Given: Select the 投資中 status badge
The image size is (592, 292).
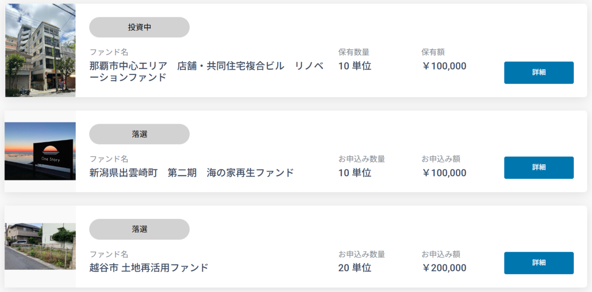Looking at the screenshot, I should pyautogui.click(x=139, y=28).
